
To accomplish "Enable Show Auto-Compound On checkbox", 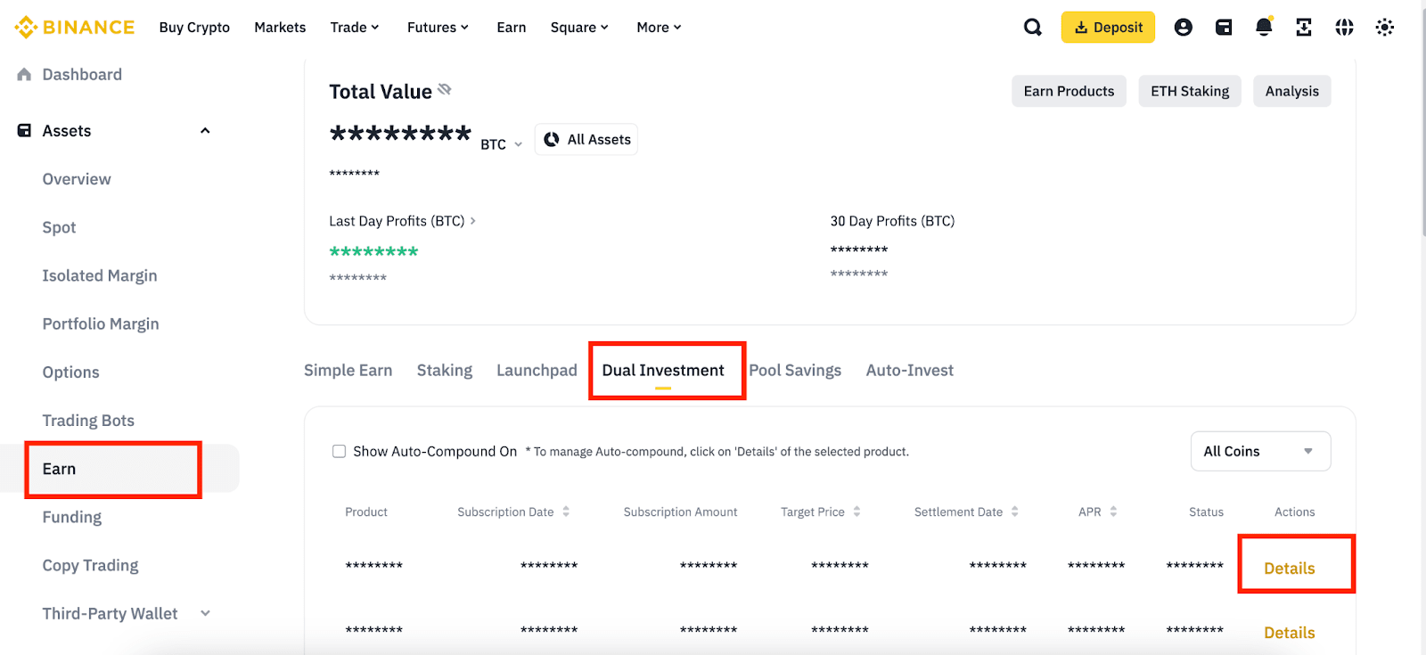I will [x=339, y=452].
